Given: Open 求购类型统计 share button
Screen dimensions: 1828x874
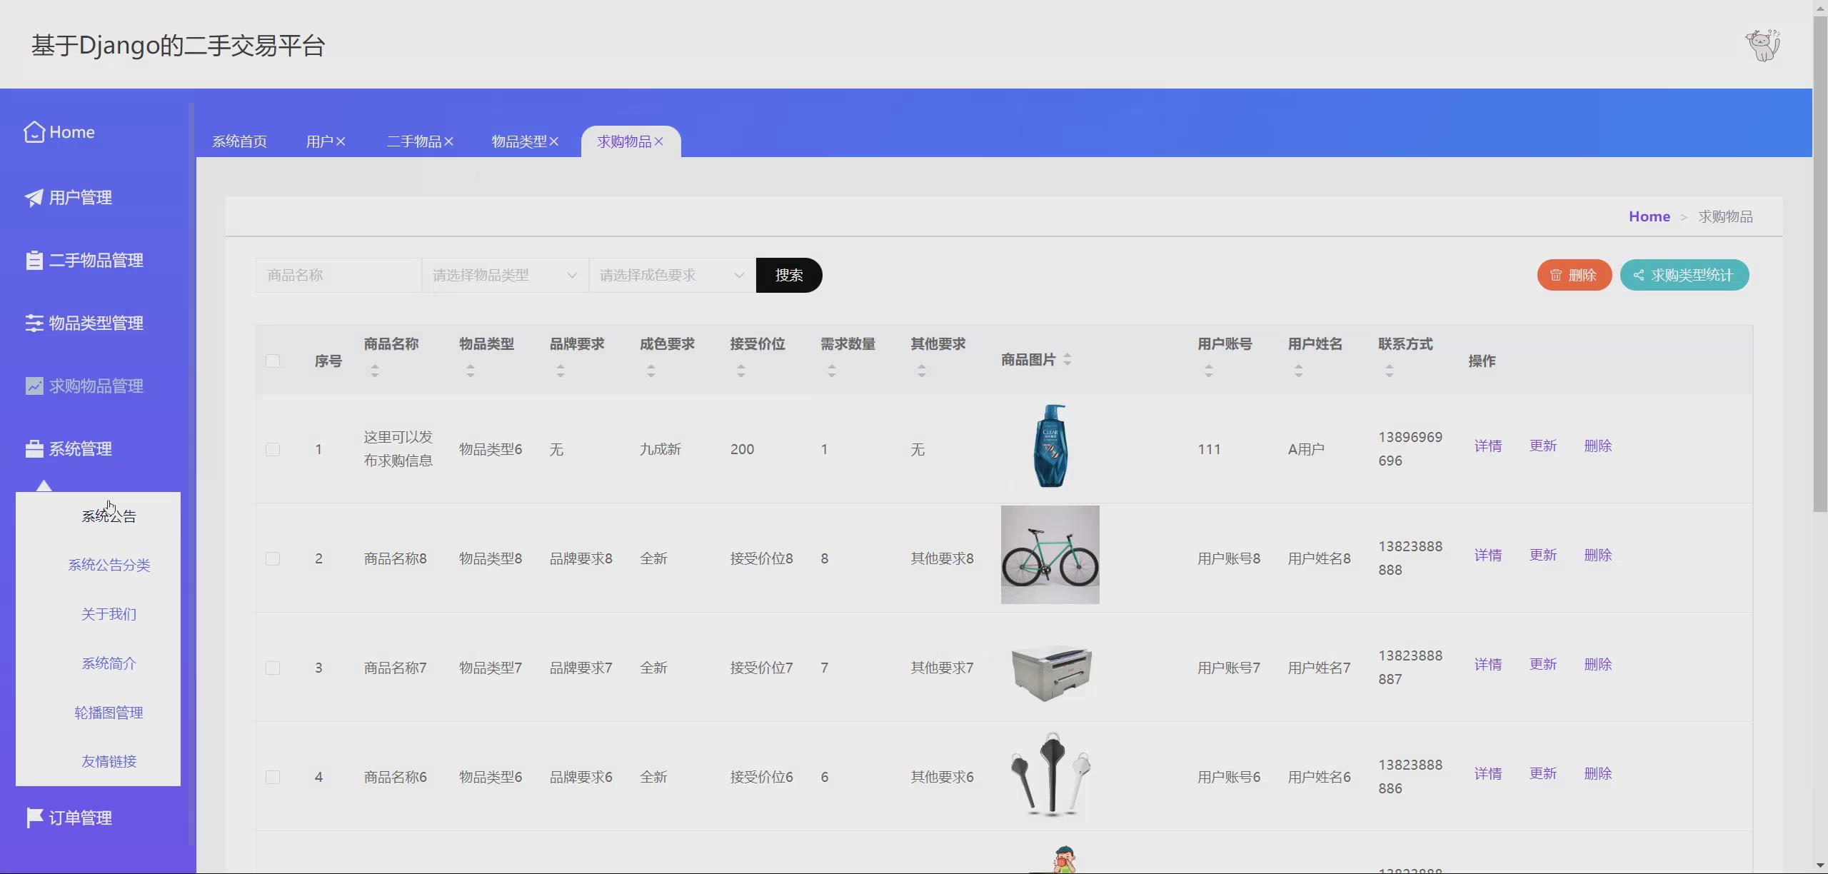Looking at the screenshot, I should 1684,275.
